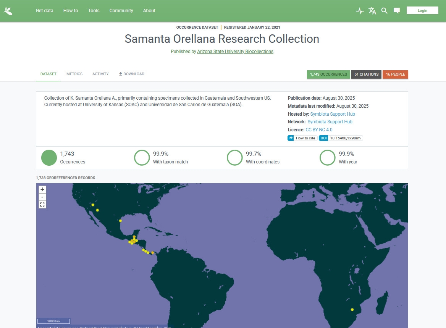Viewport: 446px width, 328px height.
Task: Open the language translation icon
Action: coord(372,11)
